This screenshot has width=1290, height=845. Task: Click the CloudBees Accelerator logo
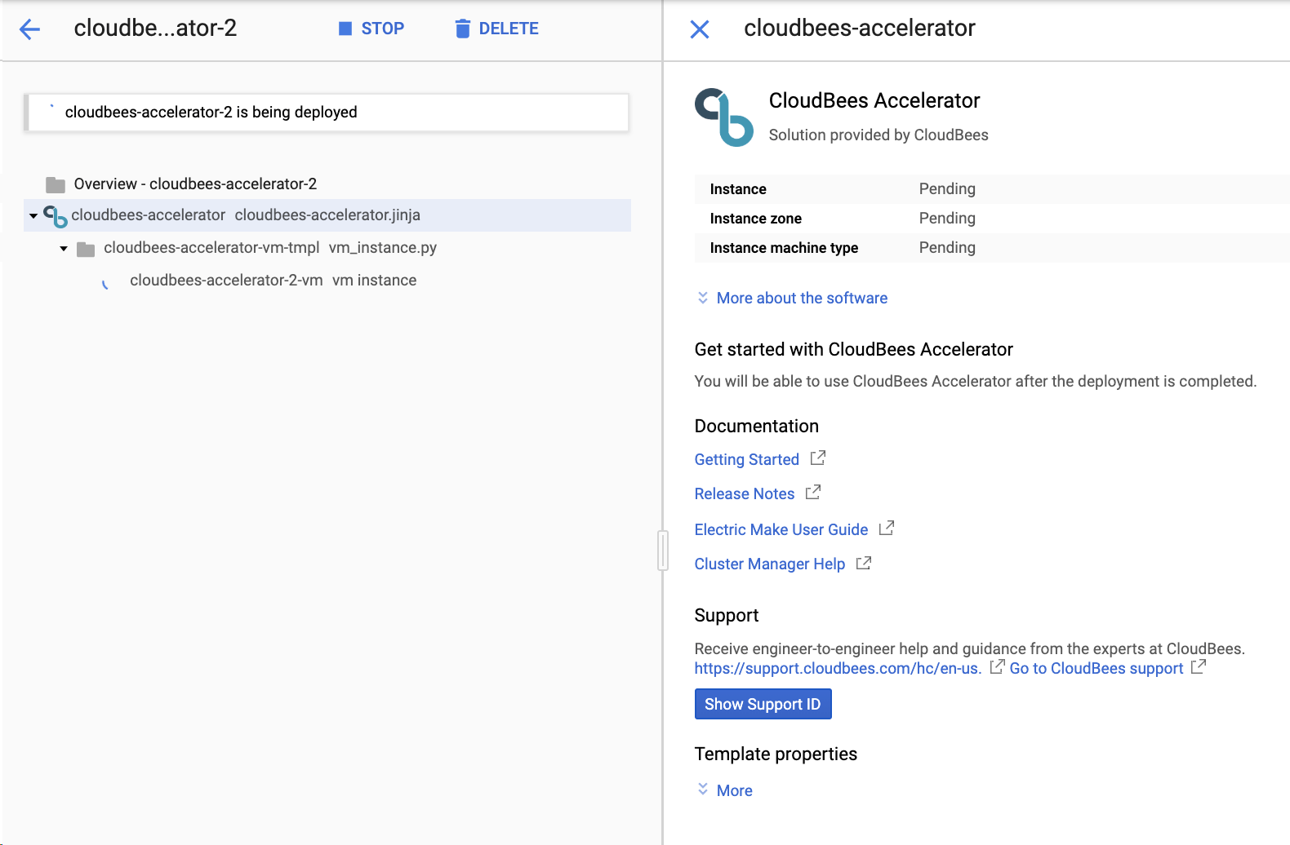tap(724, 117)
